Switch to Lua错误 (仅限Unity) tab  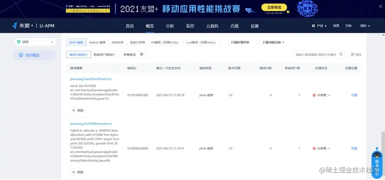(x=202, y=42)
